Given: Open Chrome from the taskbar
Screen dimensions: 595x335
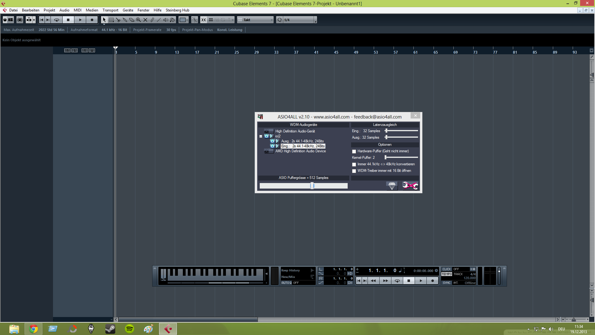Looking at the screenshot, I should pos(33,329).
